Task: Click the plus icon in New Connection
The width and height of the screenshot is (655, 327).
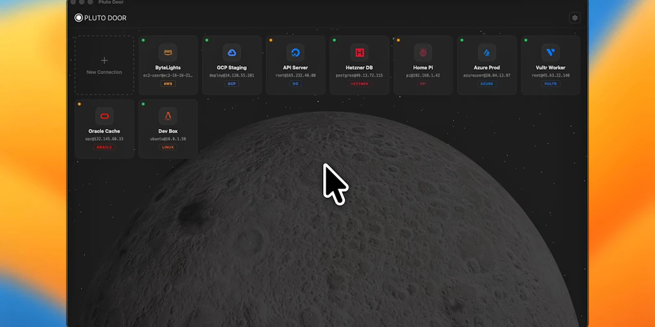Action: 104,61
